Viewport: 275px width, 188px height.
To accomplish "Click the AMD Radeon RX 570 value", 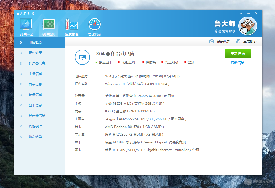I will coord(134,127).
